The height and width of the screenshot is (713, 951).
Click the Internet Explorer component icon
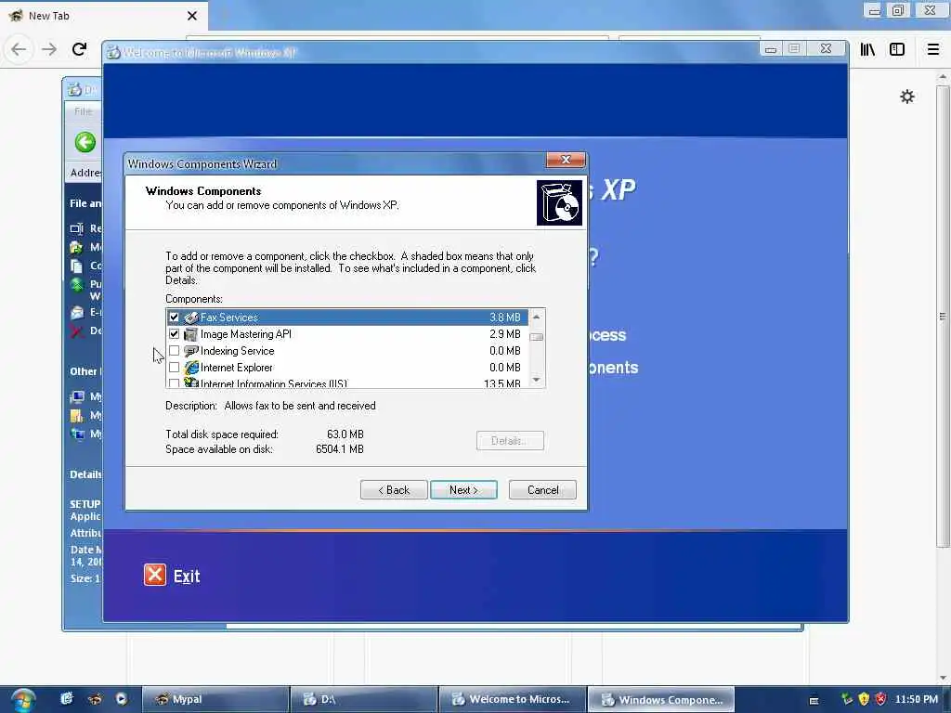click(191, 368)
